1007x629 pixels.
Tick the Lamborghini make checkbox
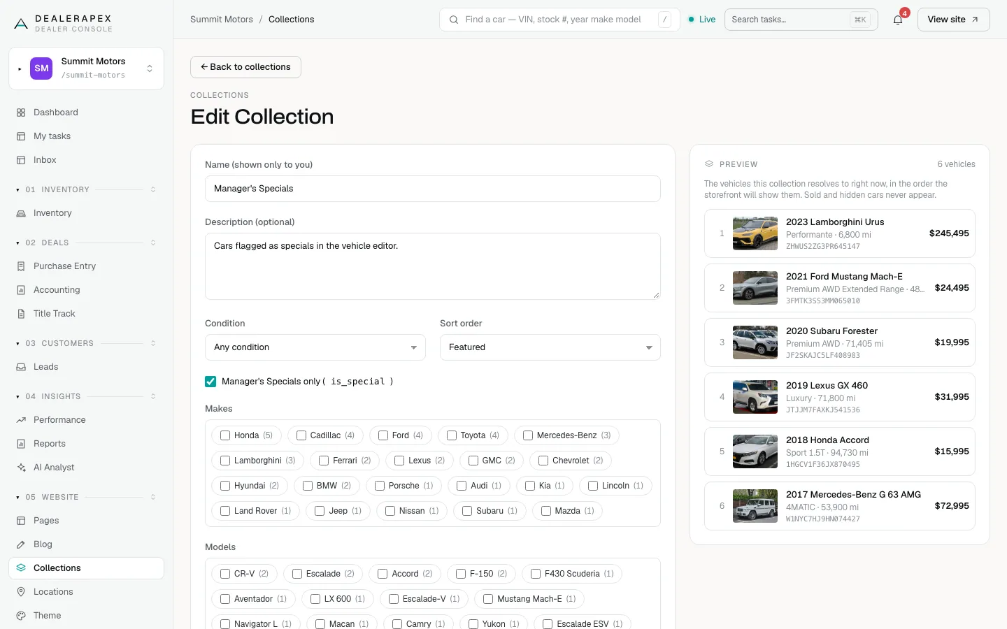(x=225, y=461)
